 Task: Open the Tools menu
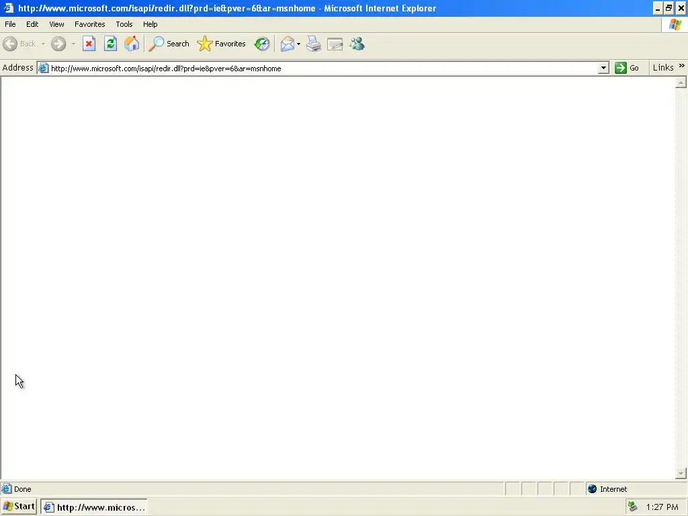(x=124, y=24)
